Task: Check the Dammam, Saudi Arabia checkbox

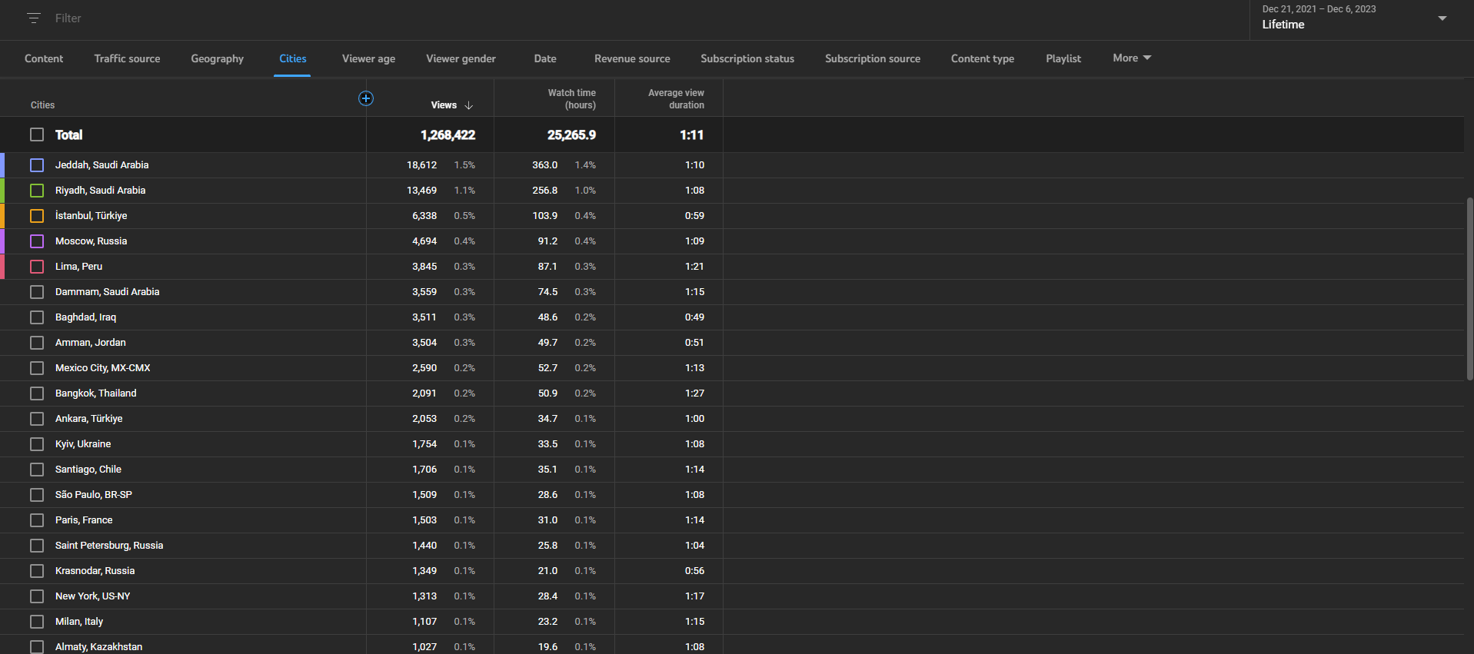Action: (x=37, y=292)
